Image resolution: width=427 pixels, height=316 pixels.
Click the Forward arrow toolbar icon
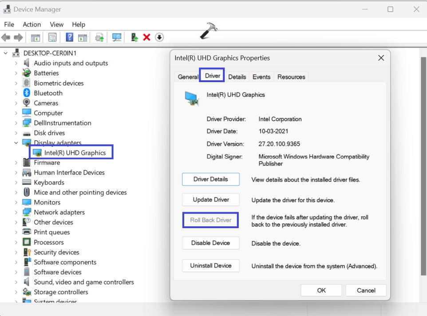[x=18, y=37]
